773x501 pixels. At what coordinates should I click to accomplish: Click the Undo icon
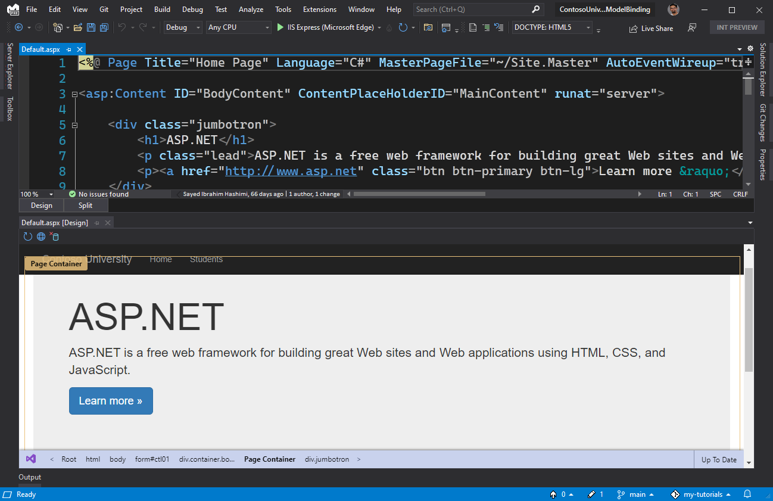coord(123,27)
